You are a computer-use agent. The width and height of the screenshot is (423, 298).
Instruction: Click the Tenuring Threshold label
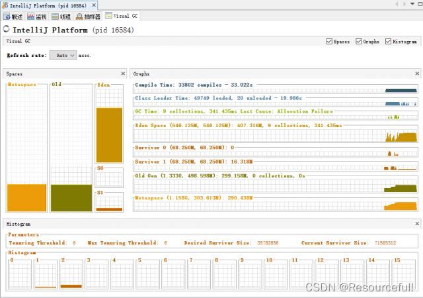click(x=38, y=243)
